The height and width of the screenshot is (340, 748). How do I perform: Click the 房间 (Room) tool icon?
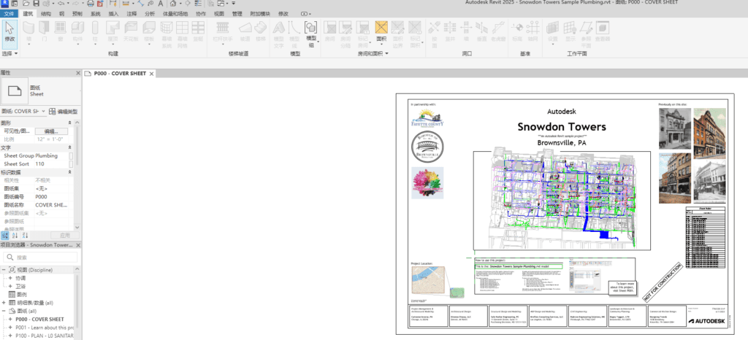click(329, 28)
